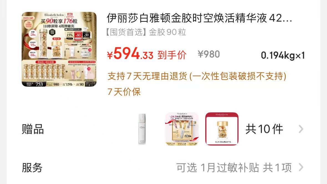Select the 金胶90粒 variant label

coord(168,32)
